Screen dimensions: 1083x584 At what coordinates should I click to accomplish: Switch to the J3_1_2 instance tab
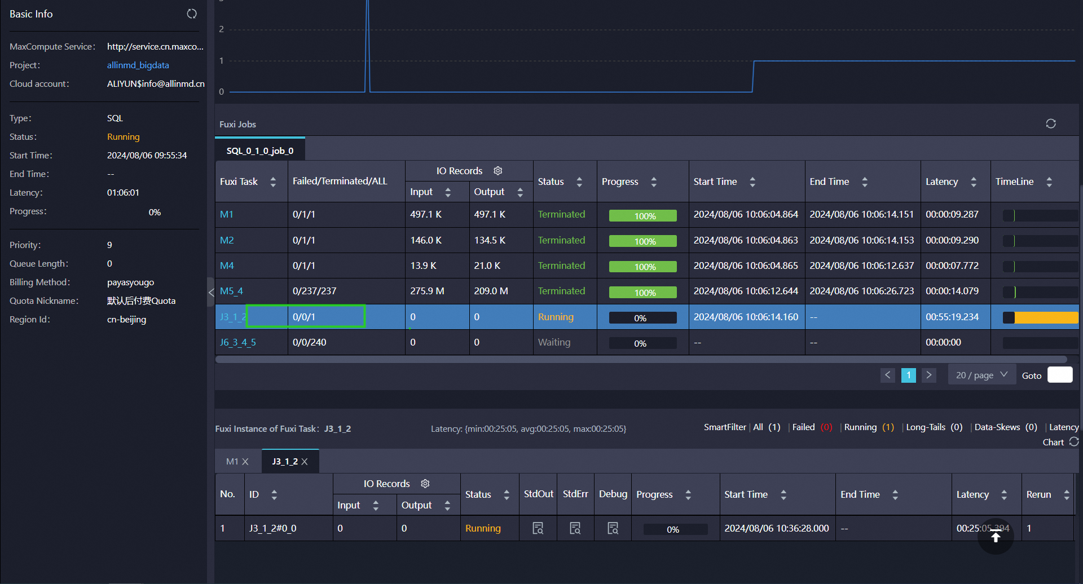click(x=285, y=461)
